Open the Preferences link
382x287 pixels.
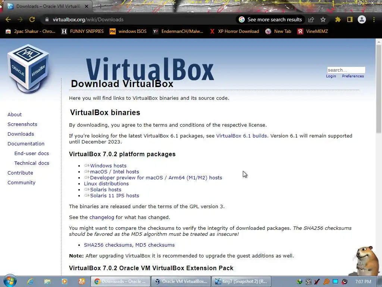tap(353, 76)
